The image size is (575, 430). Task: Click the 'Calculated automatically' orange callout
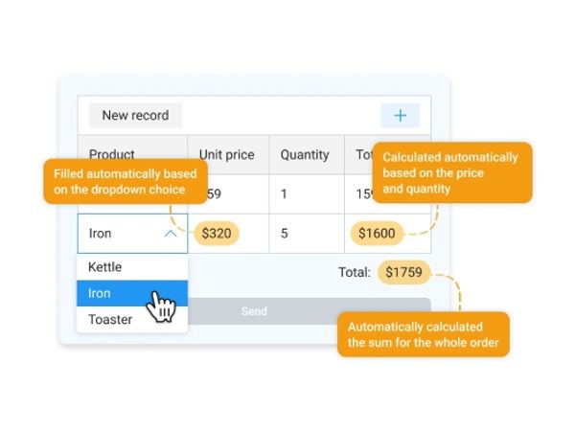tap(450, 172)
